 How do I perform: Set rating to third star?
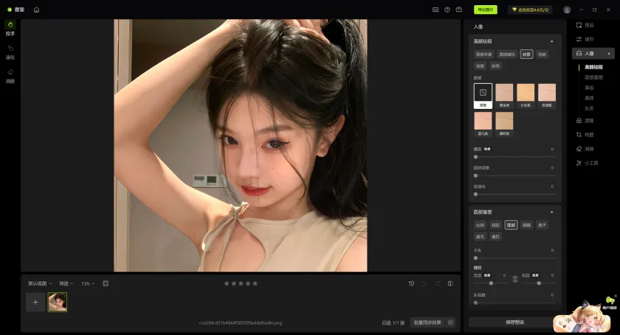(x=241, y=283)
